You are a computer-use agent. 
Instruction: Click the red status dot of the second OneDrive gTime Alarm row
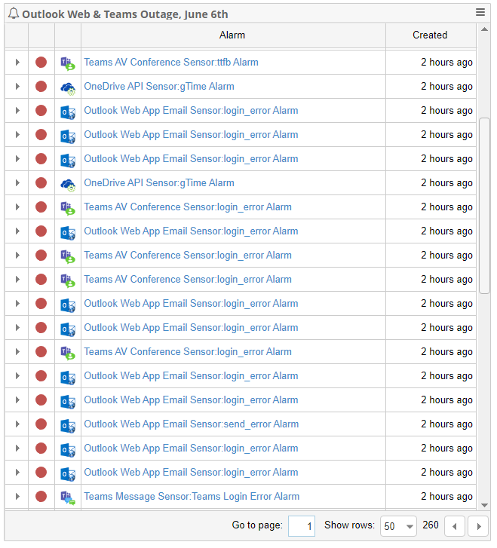[x=41, y=182]
